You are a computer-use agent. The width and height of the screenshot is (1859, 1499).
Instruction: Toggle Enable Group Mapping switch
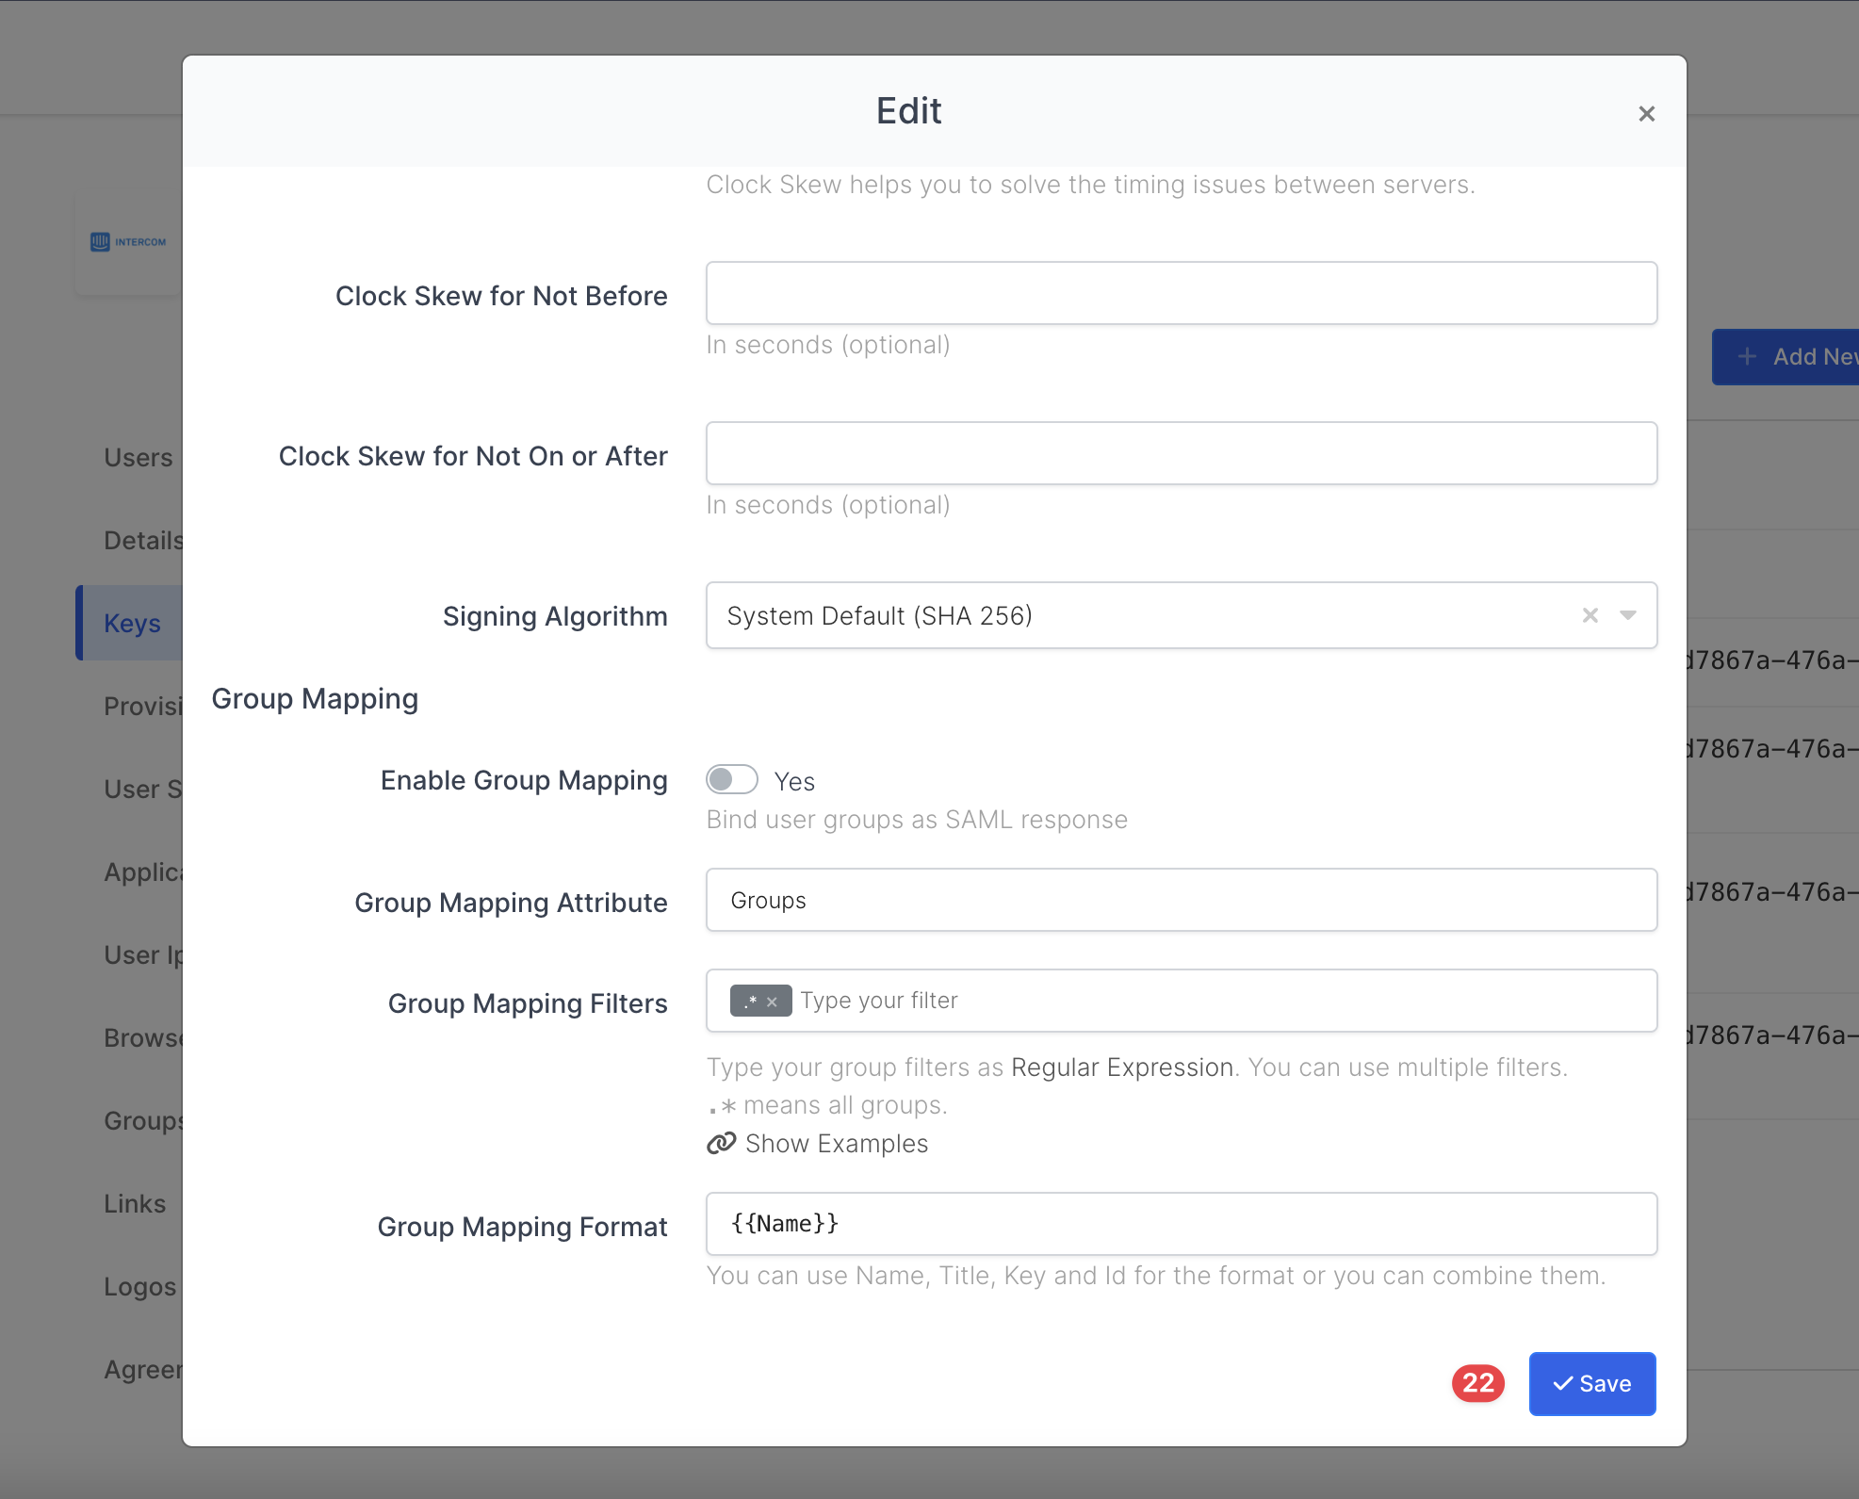tap(732, 780)
